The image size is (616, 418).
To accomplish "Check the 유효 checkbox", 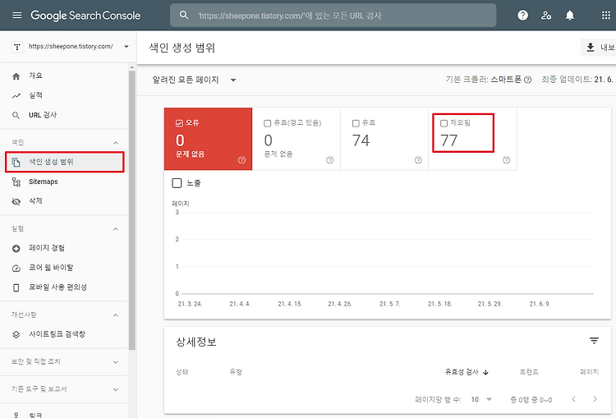I will 356,123.
